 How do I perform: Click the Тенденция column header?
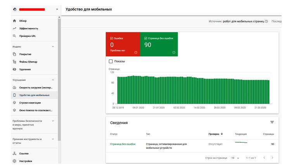click(241, 134)
